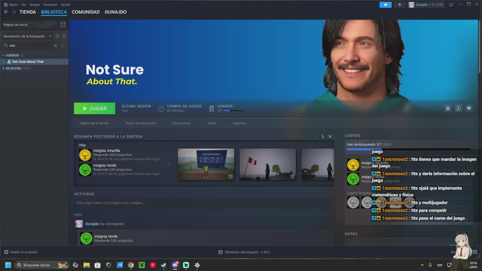Click the blue megaphone announcements button
This screenshot has width=482, height=271.
click(385, 5)
